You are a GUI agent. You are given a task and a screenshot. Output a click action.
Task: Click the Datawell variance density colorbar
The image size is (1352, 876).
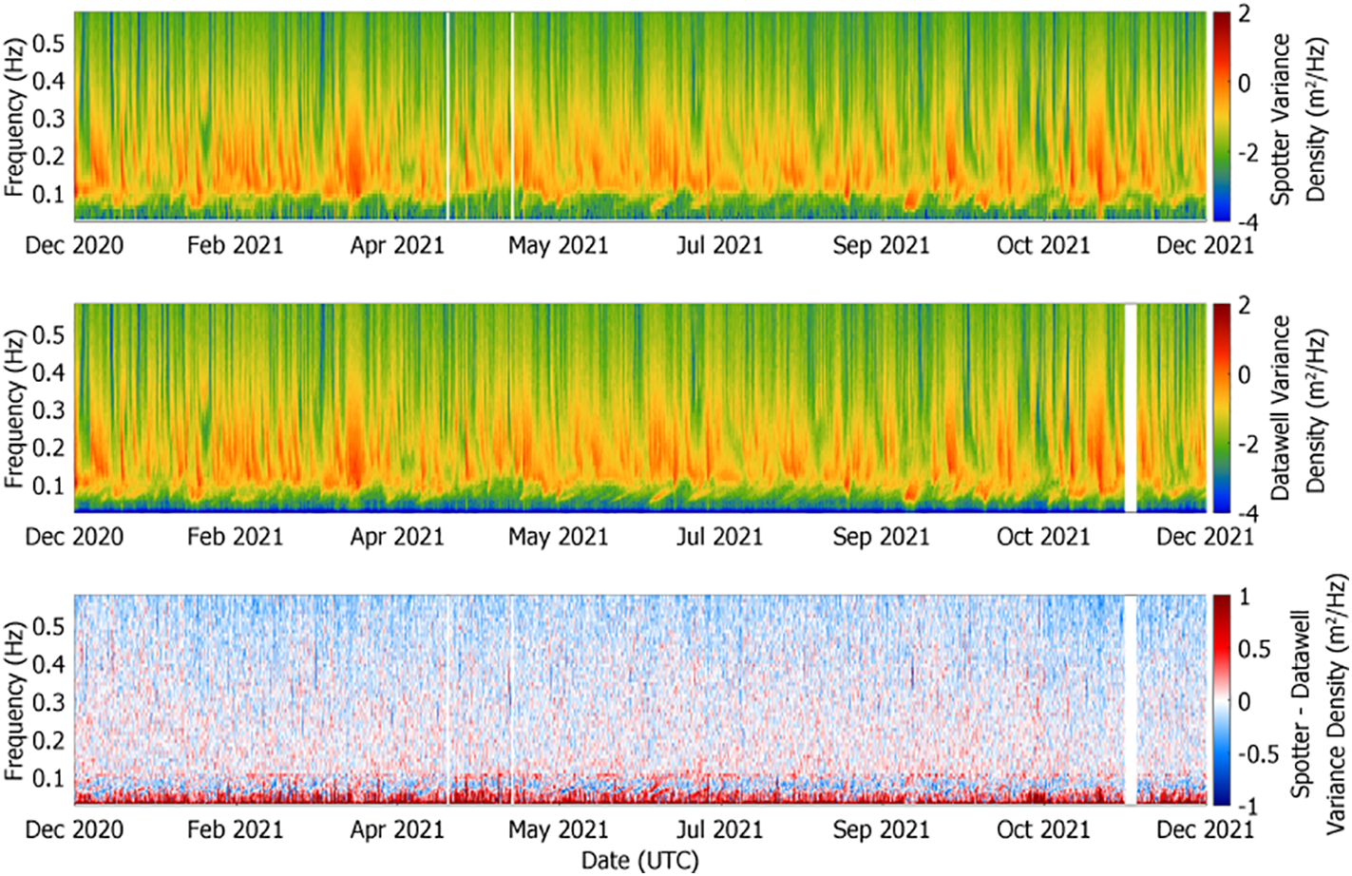[1221, 408]
